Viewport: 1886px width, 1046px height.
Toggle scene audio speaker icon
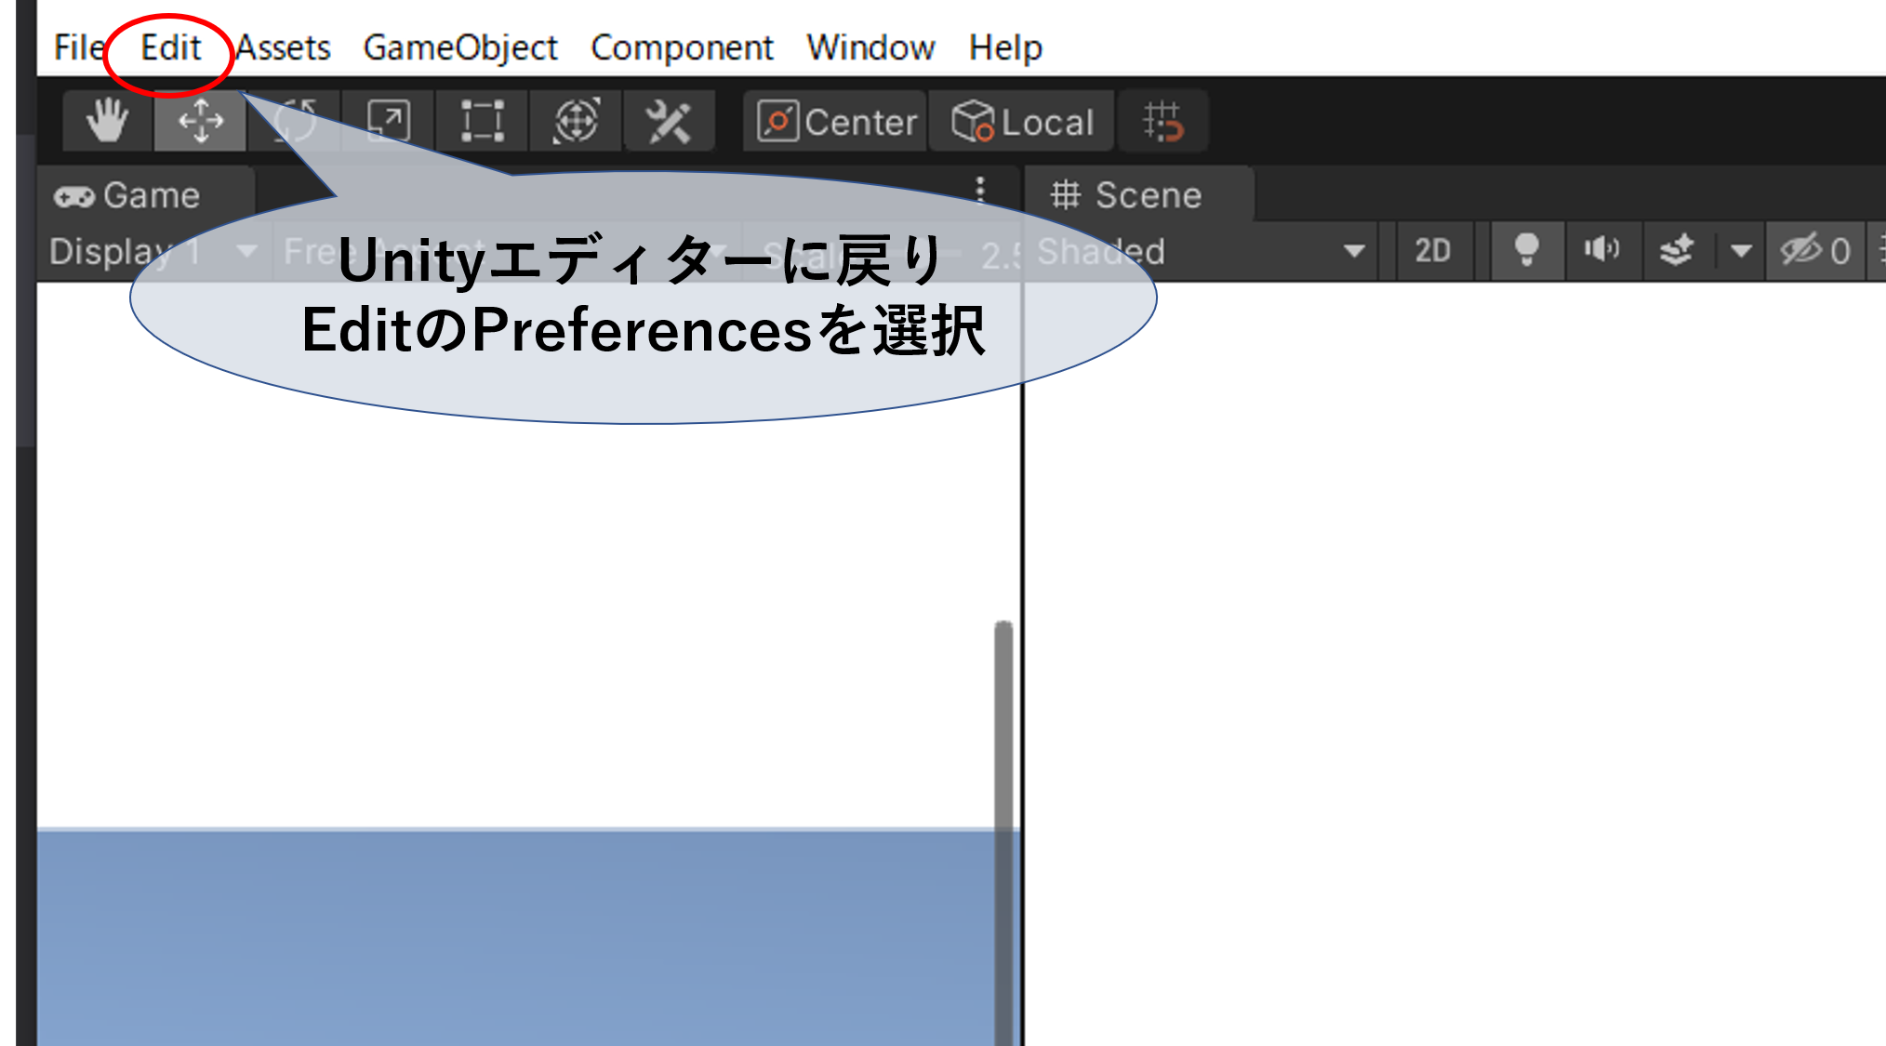[x=1601, y=251]
